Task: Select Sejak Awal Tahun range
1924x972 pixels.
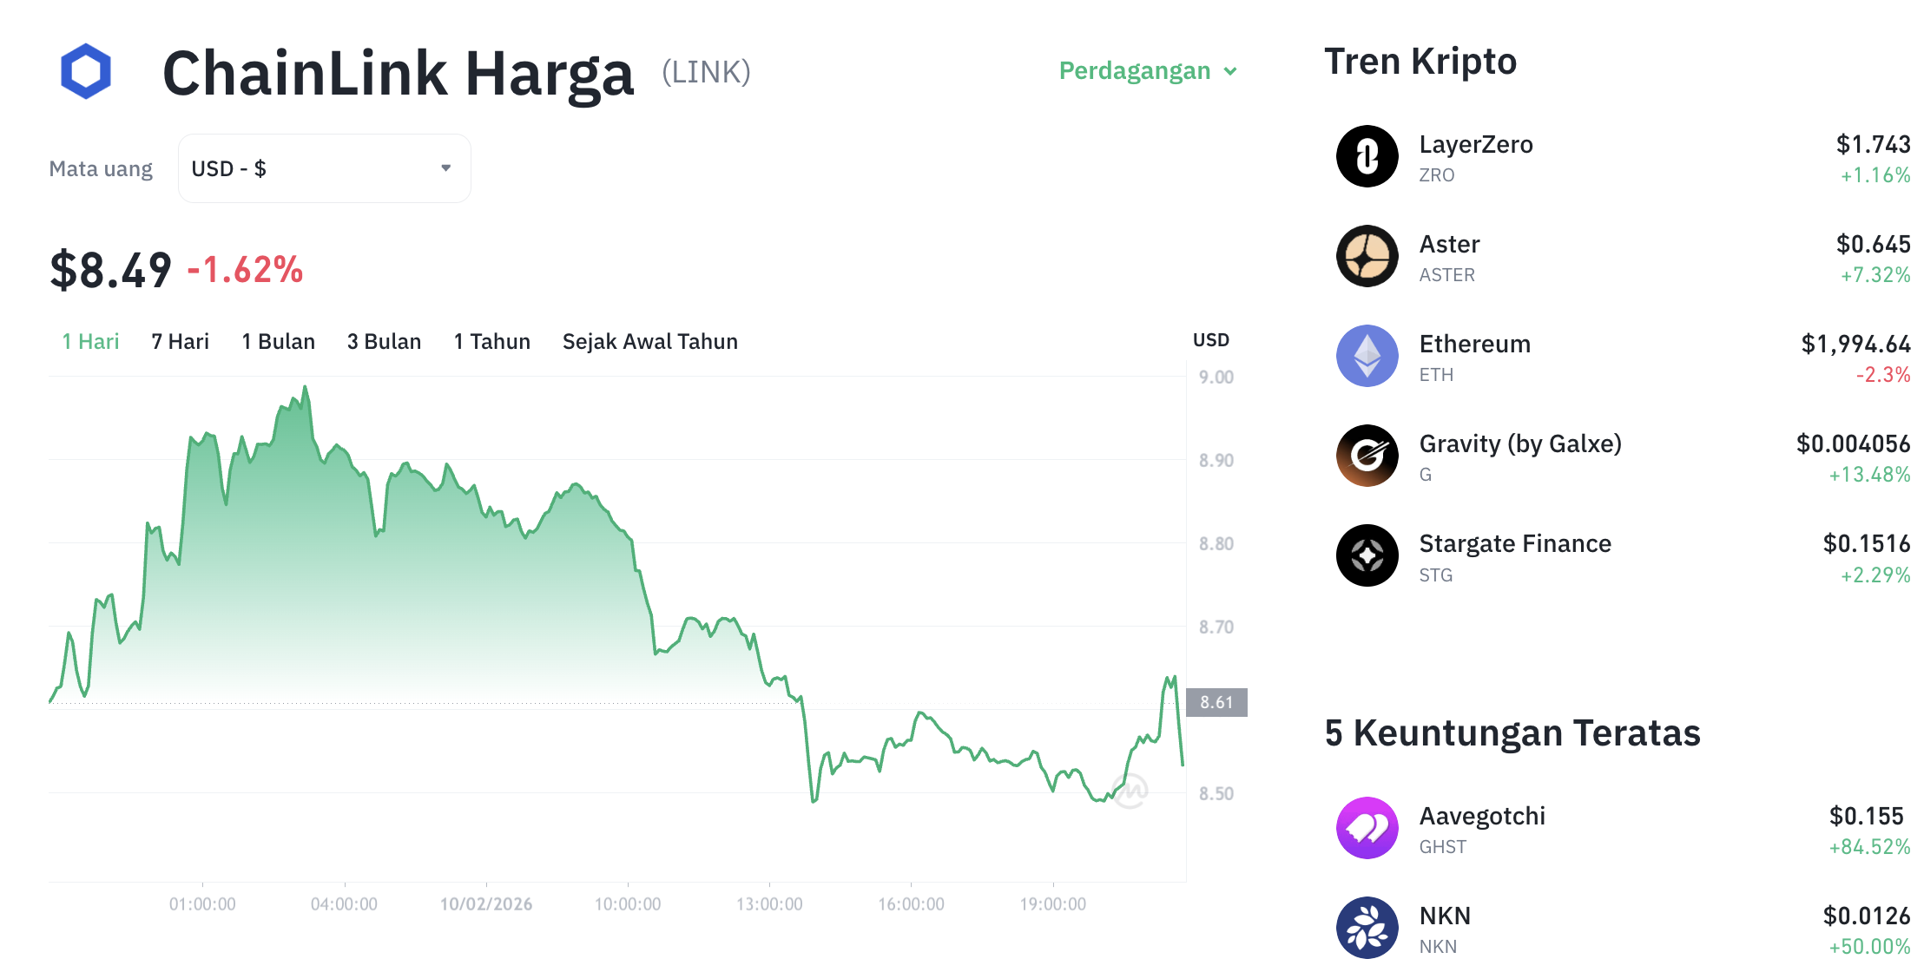Action: coord(650,341)
